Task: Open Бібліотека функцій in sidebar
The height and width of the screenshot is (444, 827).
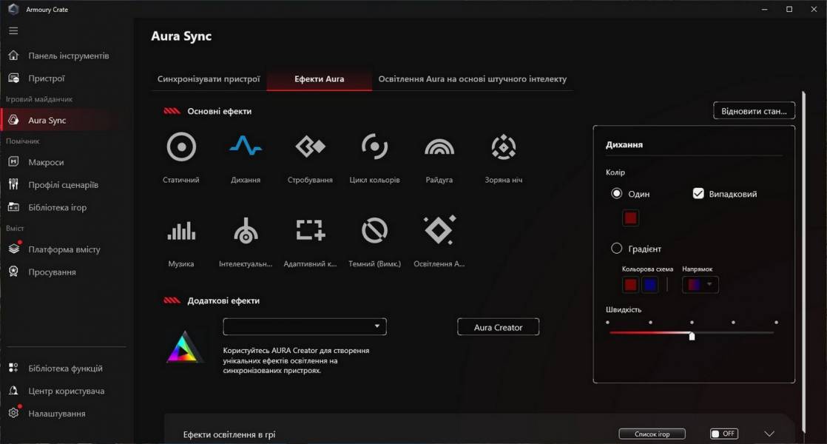Action: 67,368
